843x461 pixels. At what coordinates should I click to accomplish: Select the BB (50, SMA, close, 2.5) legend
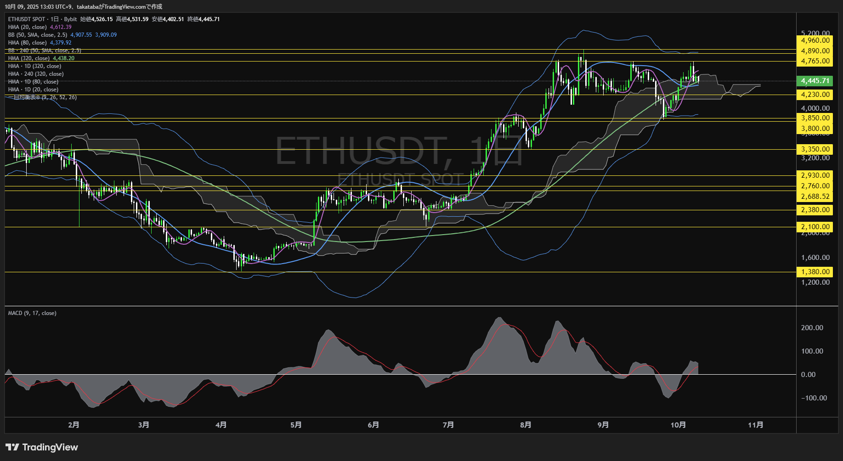click(38, 35)
